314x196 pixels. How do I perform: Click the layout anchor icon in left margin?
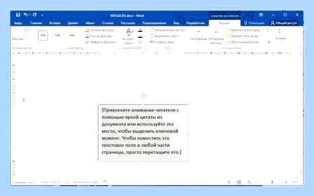click(x=24, y=100)
